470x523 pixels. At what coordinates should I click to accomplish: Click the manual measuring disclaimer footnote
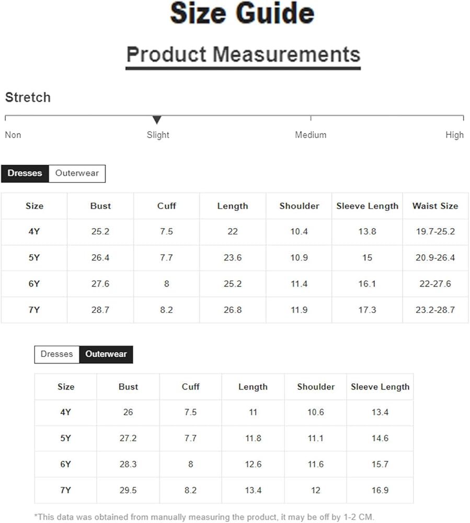pos(204,517)
